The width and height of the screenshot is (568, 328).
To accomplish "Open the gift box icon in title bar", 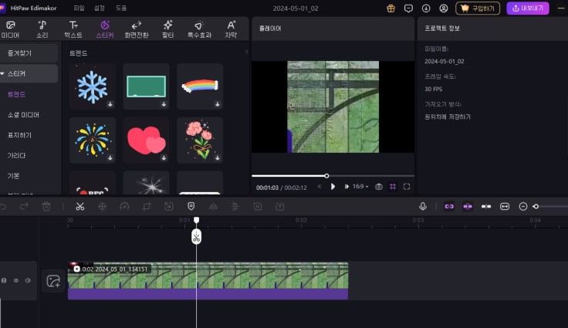I will coord(390,8).
